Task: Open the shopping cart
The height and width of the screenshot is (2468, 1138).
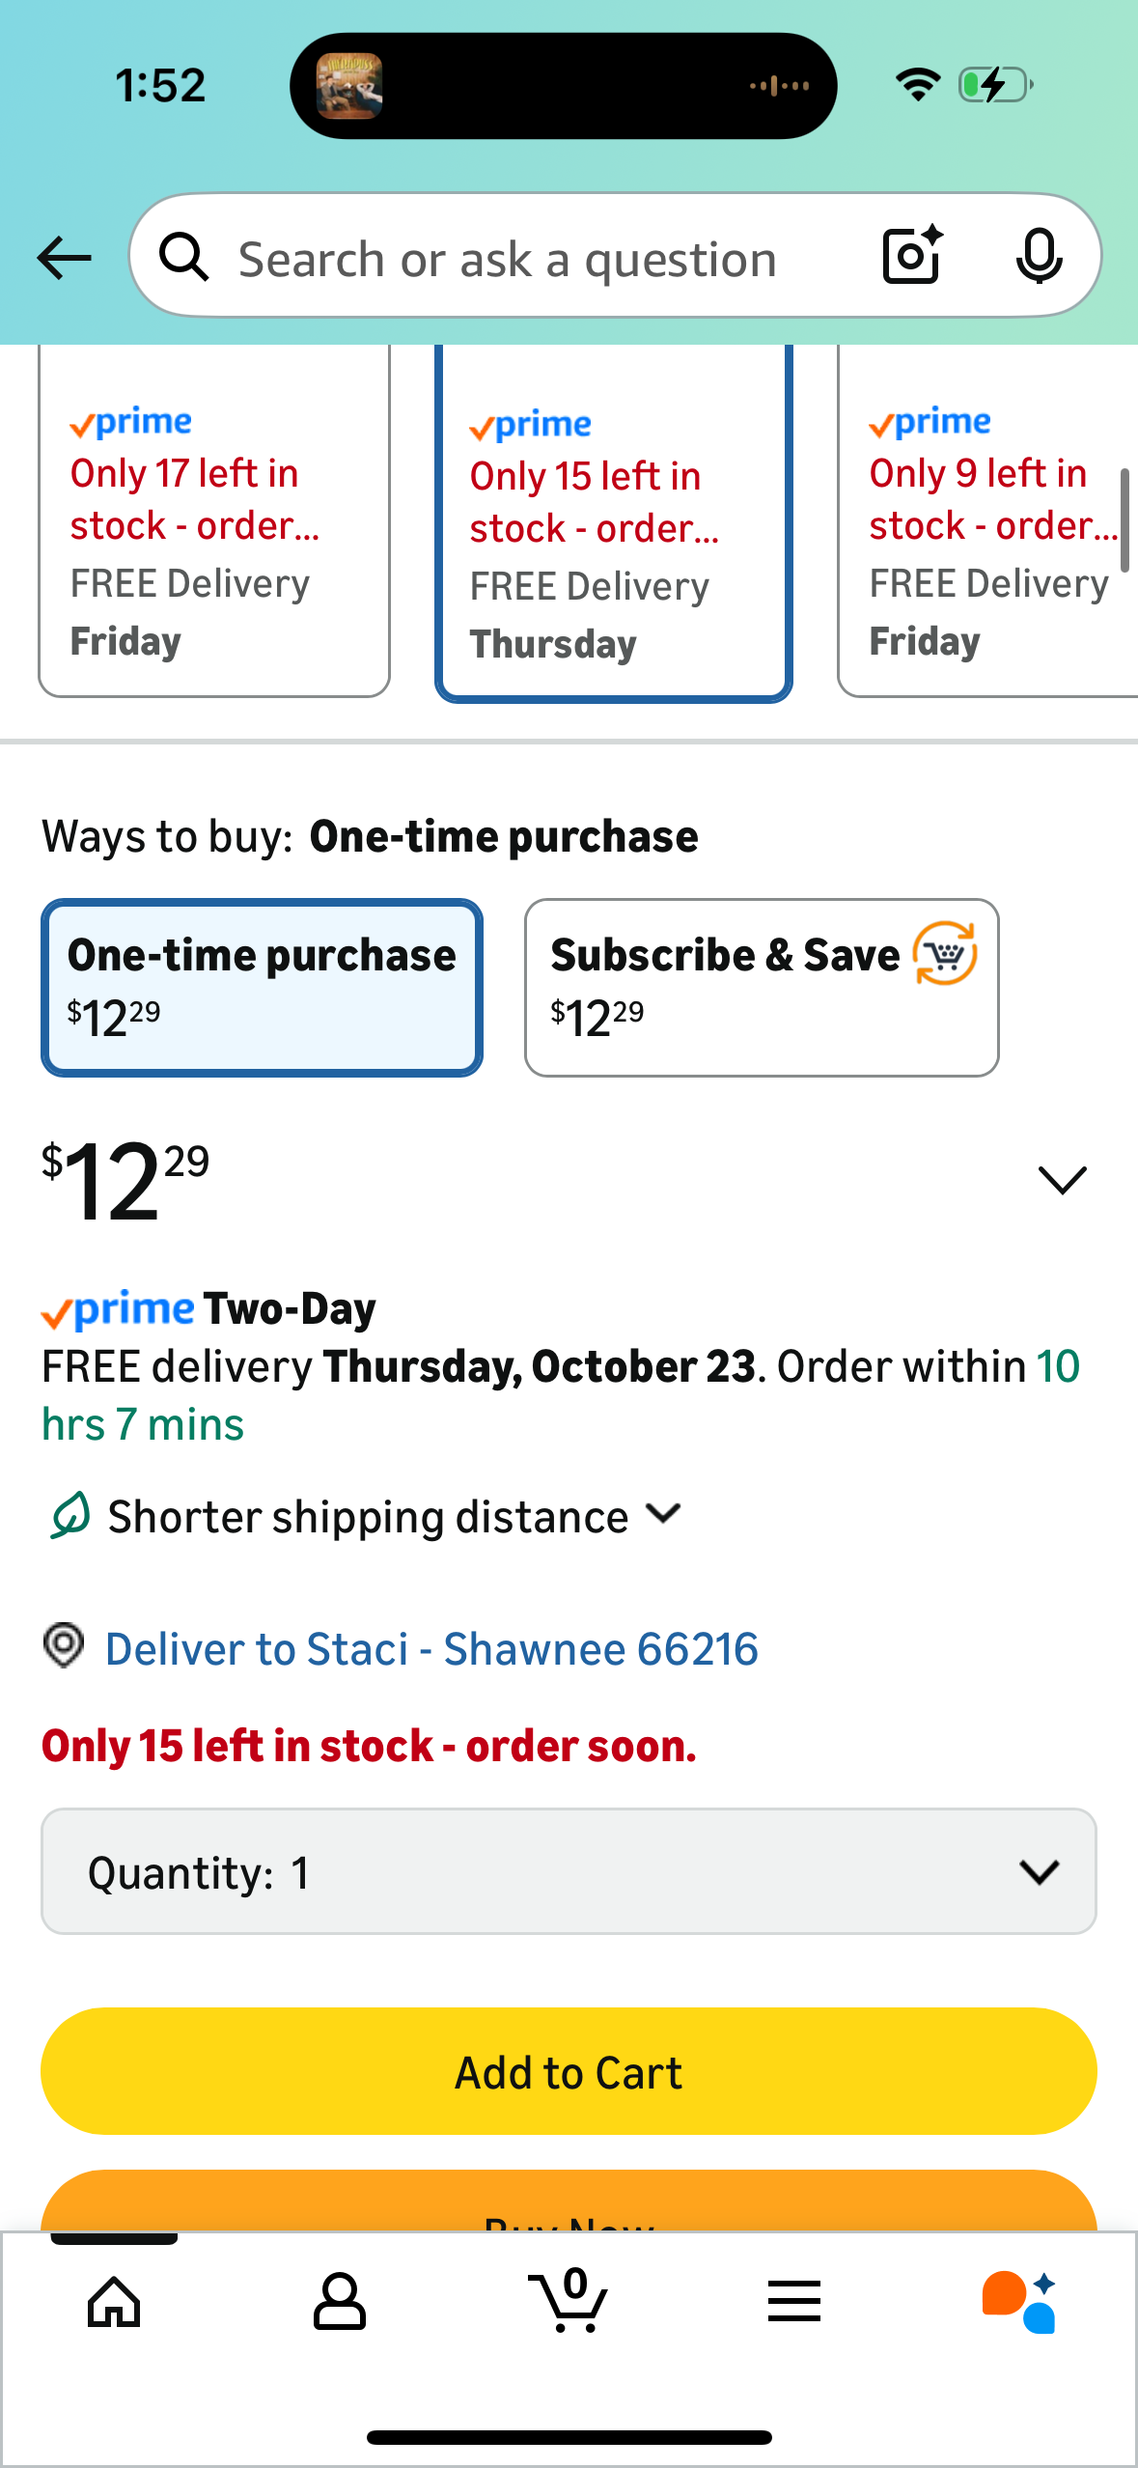Action: point(569,2301)
